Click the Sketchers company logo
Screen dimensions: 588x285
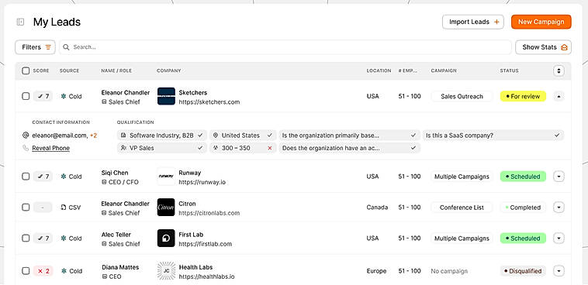point(166,96)
